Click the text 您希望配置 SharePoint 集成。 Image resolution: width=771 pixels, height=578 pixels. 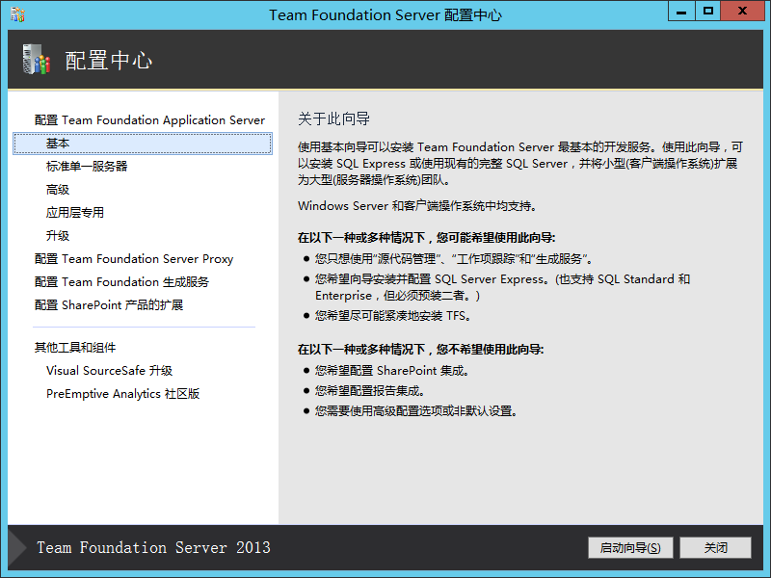(392, 371)
